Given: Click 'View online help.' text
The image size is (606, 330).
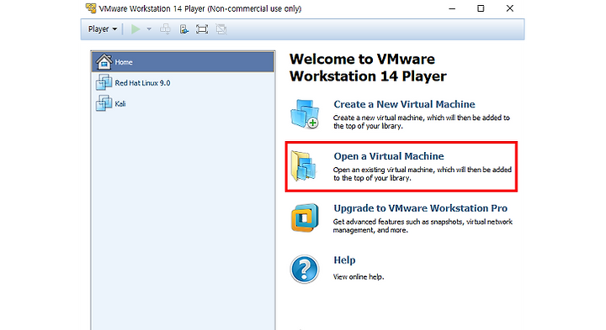Looking at the screenshot, I should click(359, 277).
